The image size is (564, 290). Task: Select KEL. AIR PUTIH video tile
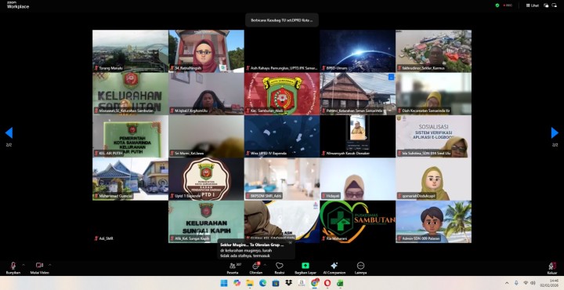pos(130,136)
